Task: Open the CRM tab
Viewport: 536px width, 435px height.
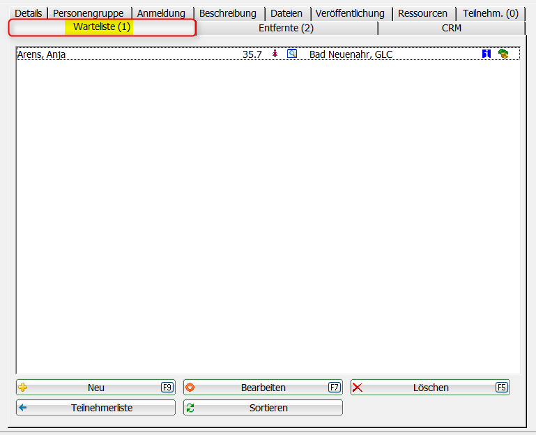Action: pos(451,28)
